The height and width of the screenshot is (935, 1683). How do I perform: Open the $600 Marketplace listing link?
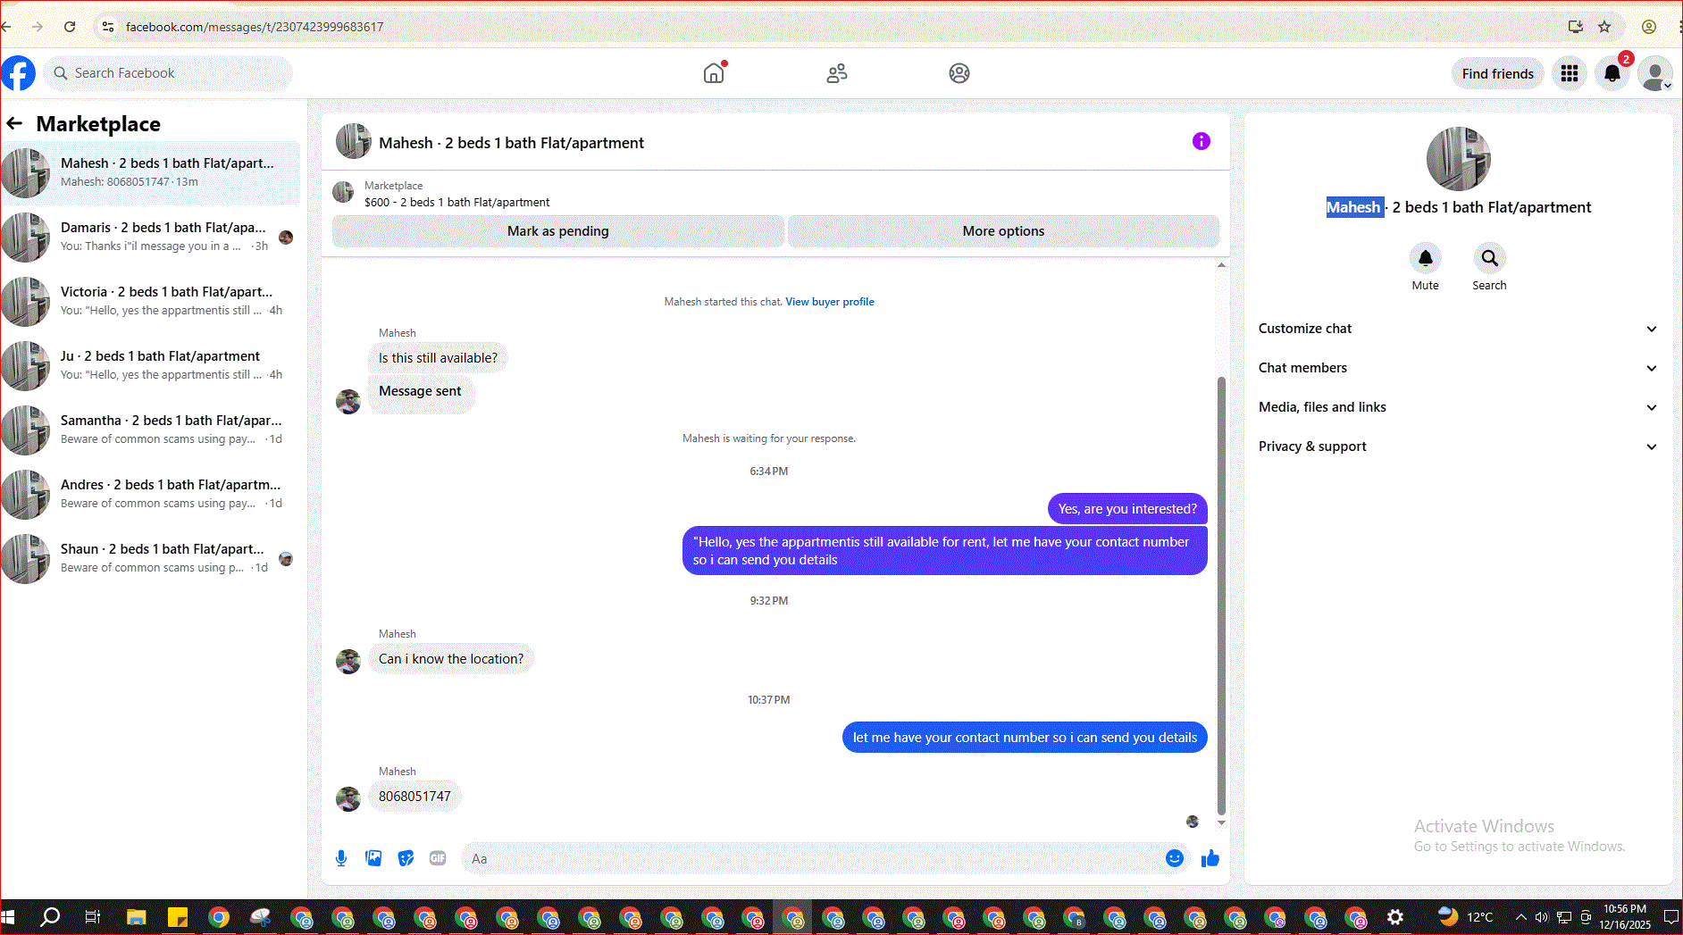tap(456, 203)
